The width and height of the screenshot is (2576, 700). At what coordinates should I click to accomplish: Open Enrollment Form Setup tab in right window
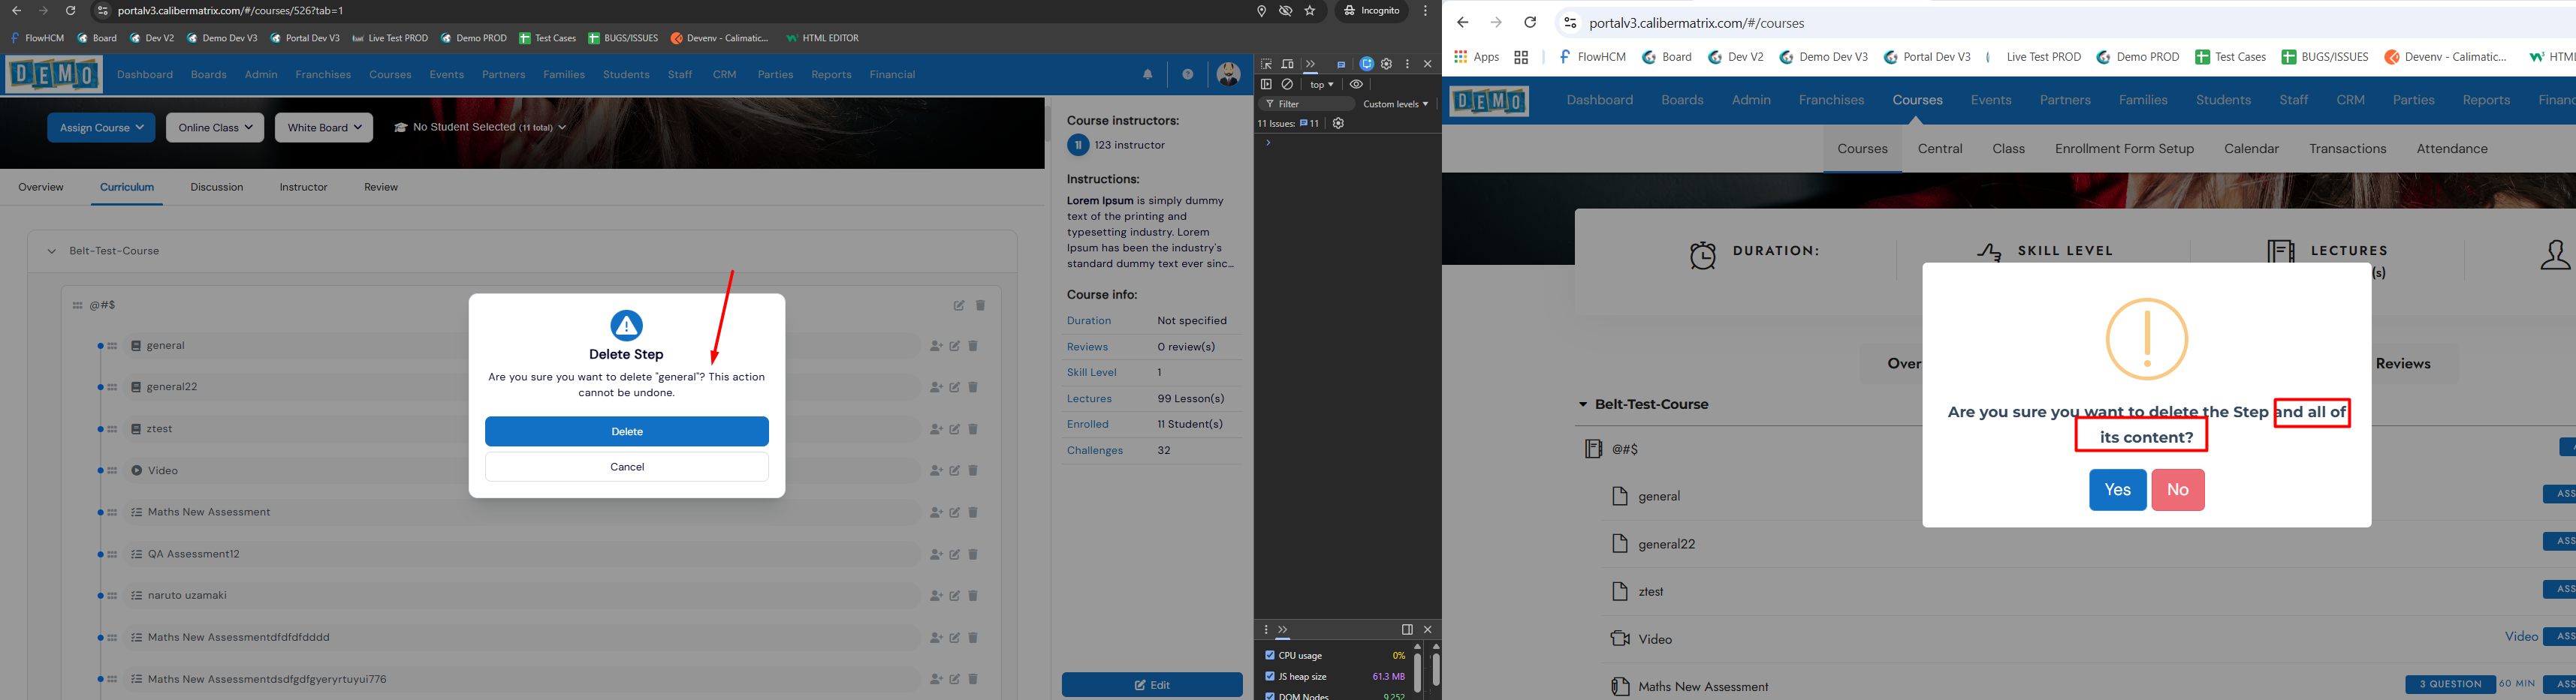2124,149
